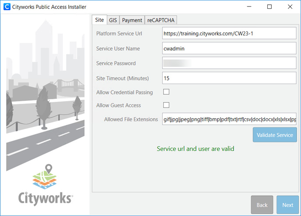Maximize the installer window
Screen dimensions: 301x216
point(269,7)
